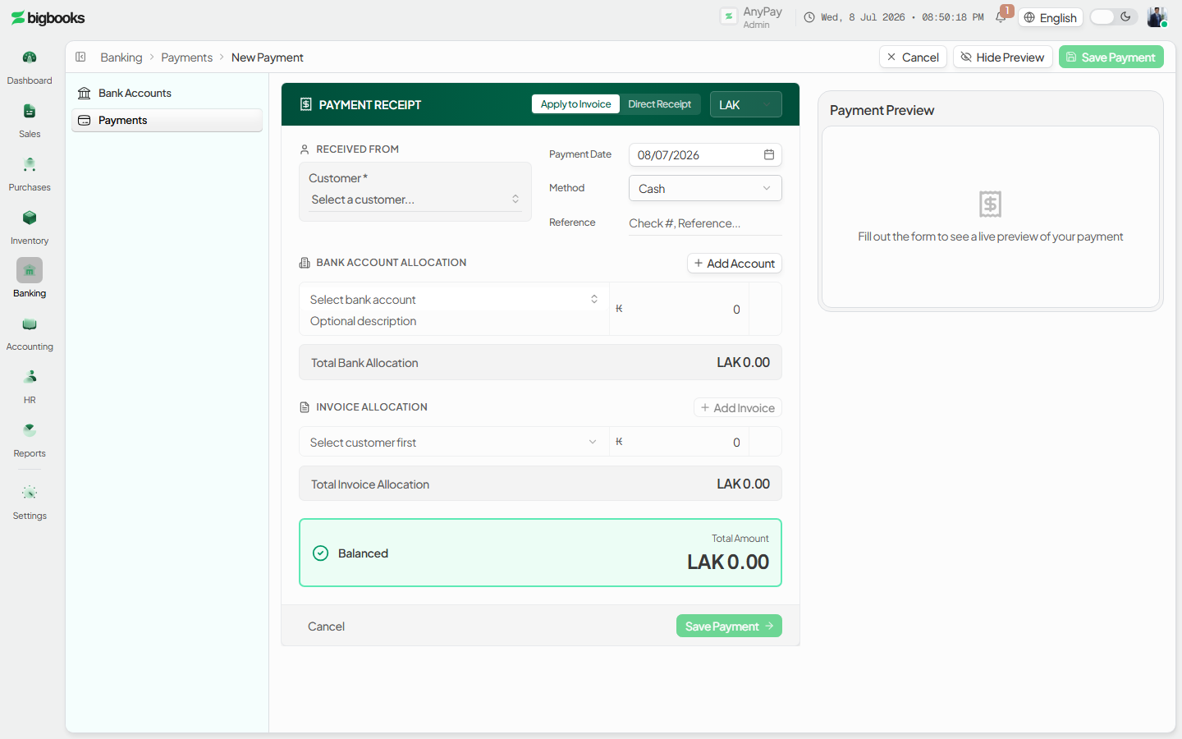
Task: Open the calendar icon in Payment Date
Action: (769, 154)
